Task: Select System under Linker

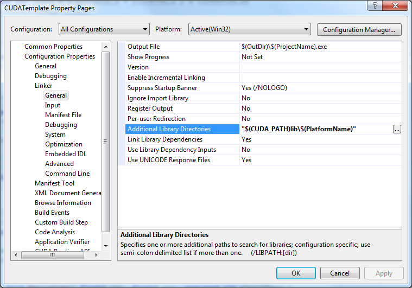Action: [55, 135]
